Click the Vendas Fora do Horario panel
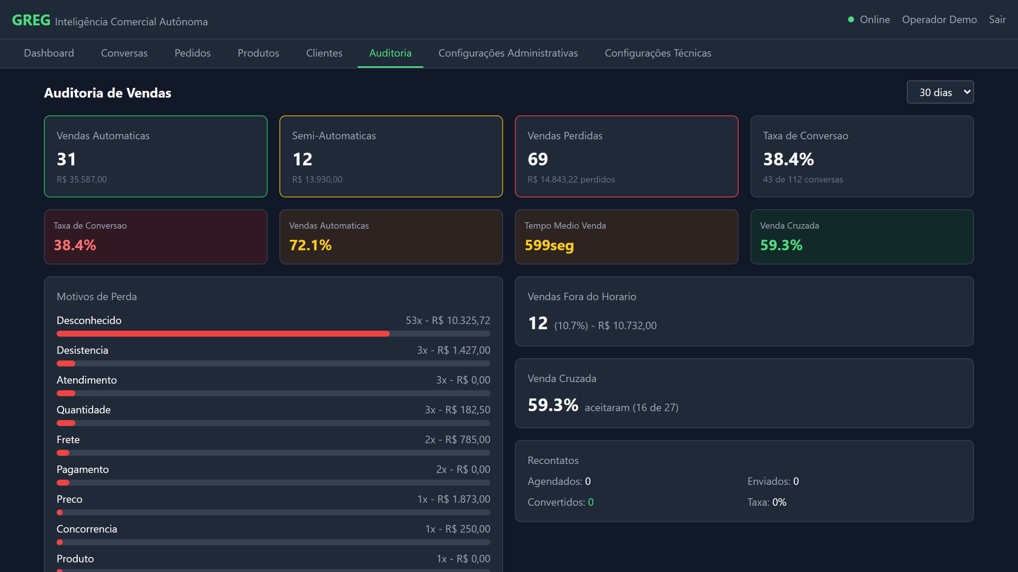 (x=744, y=311)
